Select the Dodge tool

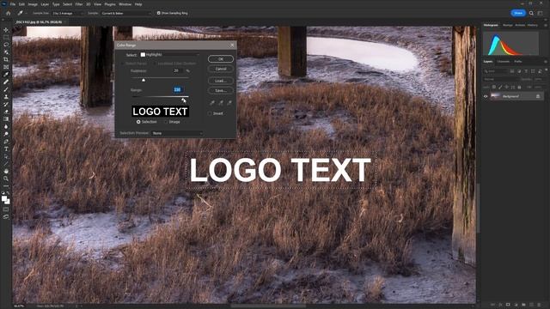pos(6,134)
